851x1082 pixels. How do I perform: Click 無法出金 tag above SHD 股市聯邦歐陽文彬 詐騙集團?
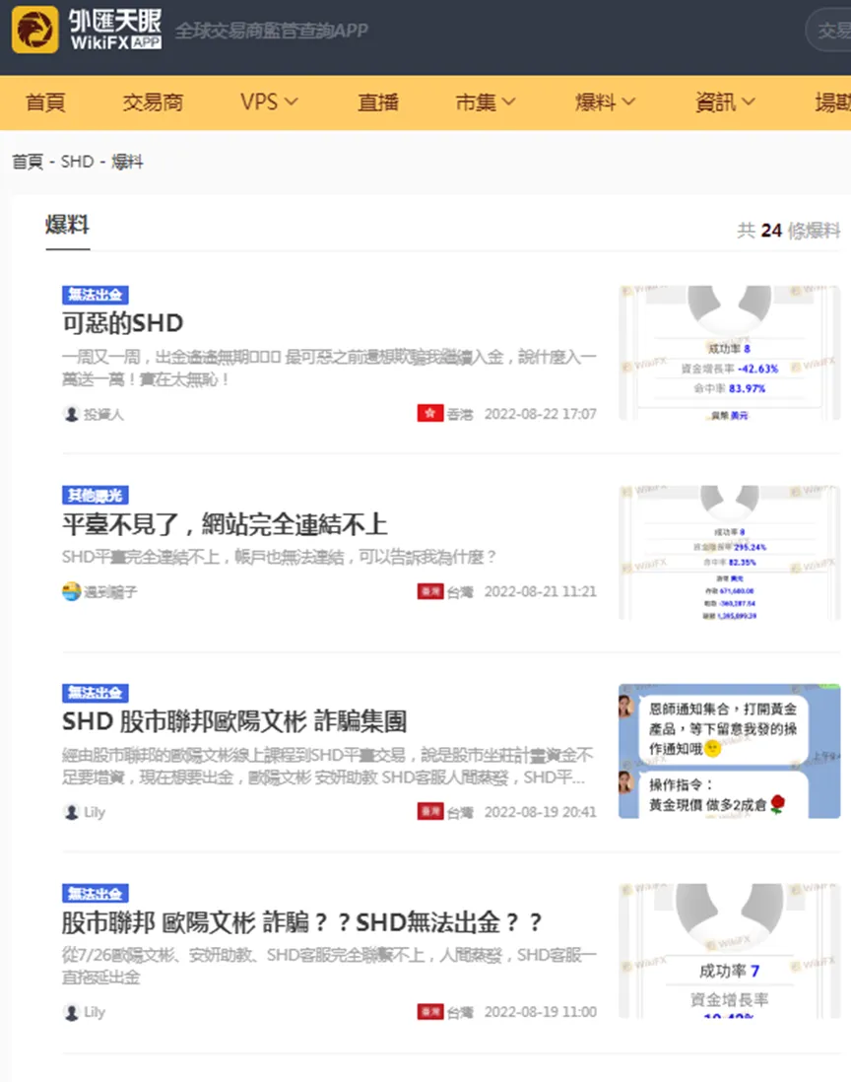[96, 693]
